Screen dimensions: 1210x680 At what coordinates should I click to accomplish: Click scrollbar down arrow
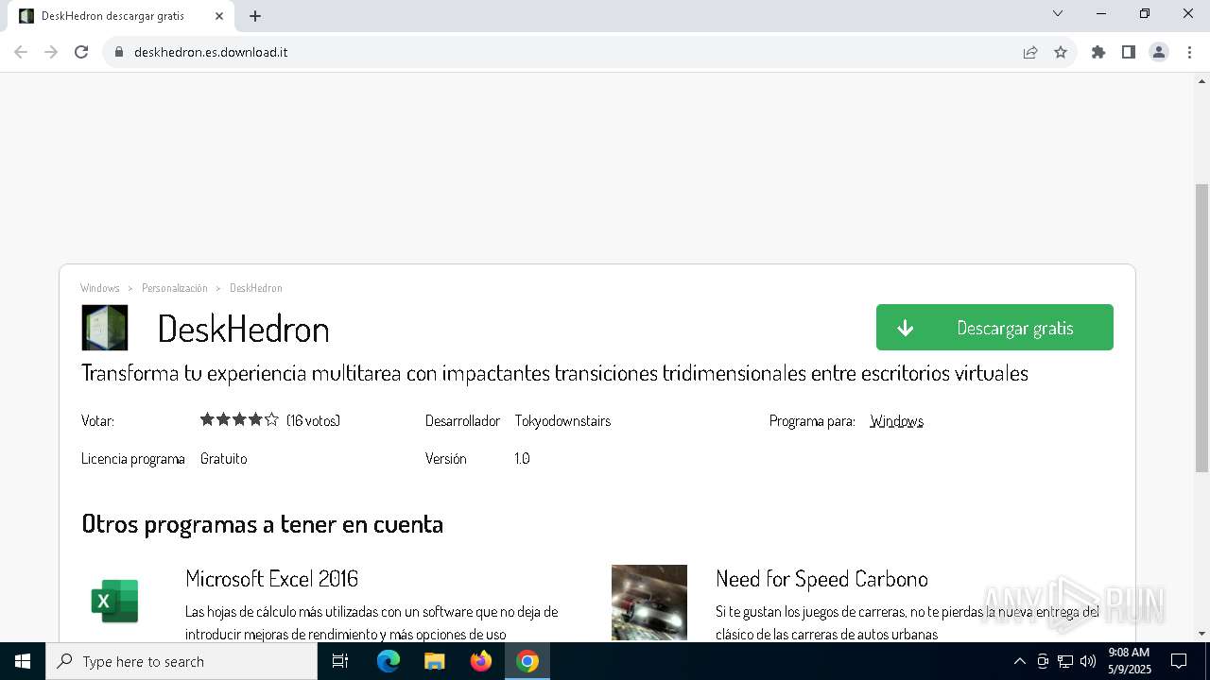[1201, 633]
